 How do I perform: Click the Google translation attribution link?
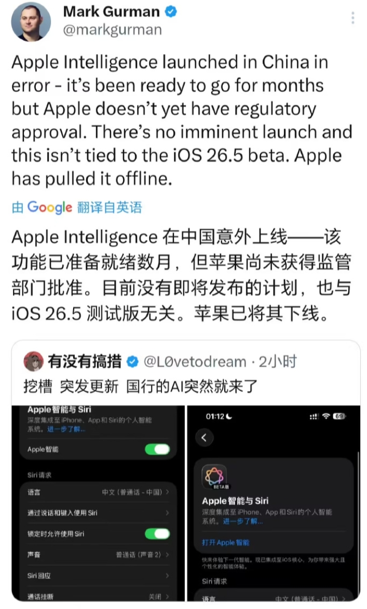pyautogui.click(x=77, y=207)
